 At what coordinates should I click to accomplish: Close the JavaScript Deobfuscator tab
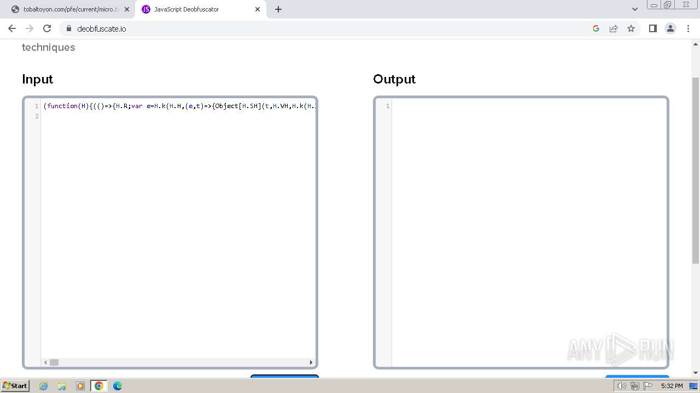(x=258, y=9)
